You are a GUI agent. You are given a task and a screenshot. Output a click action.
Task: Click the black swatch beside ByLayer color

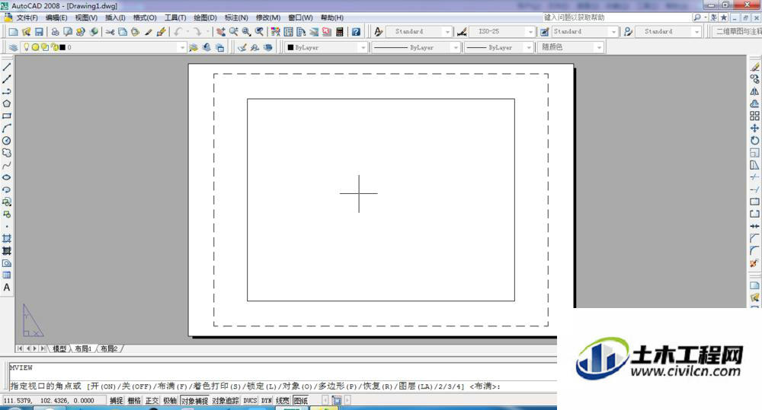(x=290, y=48)
